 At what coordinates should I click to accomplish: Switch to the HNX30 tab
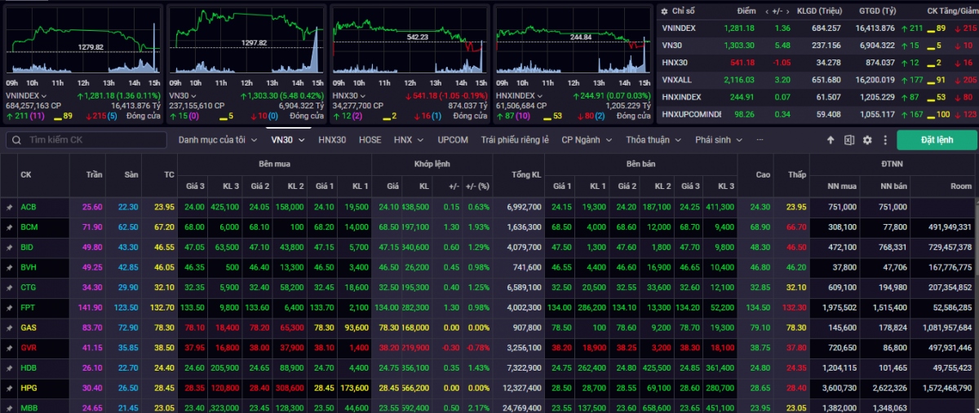(332, 140)
